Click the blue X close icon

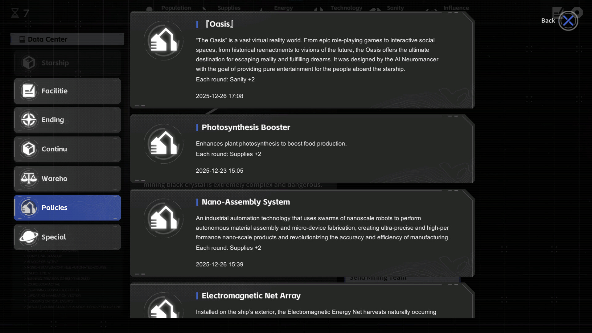coord(568,21)
